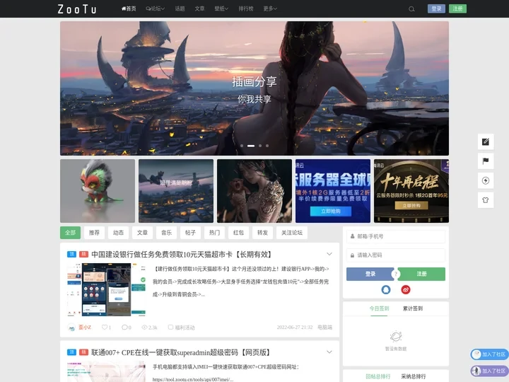The image size is (509, 382).
Task: Click the write post pencil icon
Action: [x=485, y=141]
